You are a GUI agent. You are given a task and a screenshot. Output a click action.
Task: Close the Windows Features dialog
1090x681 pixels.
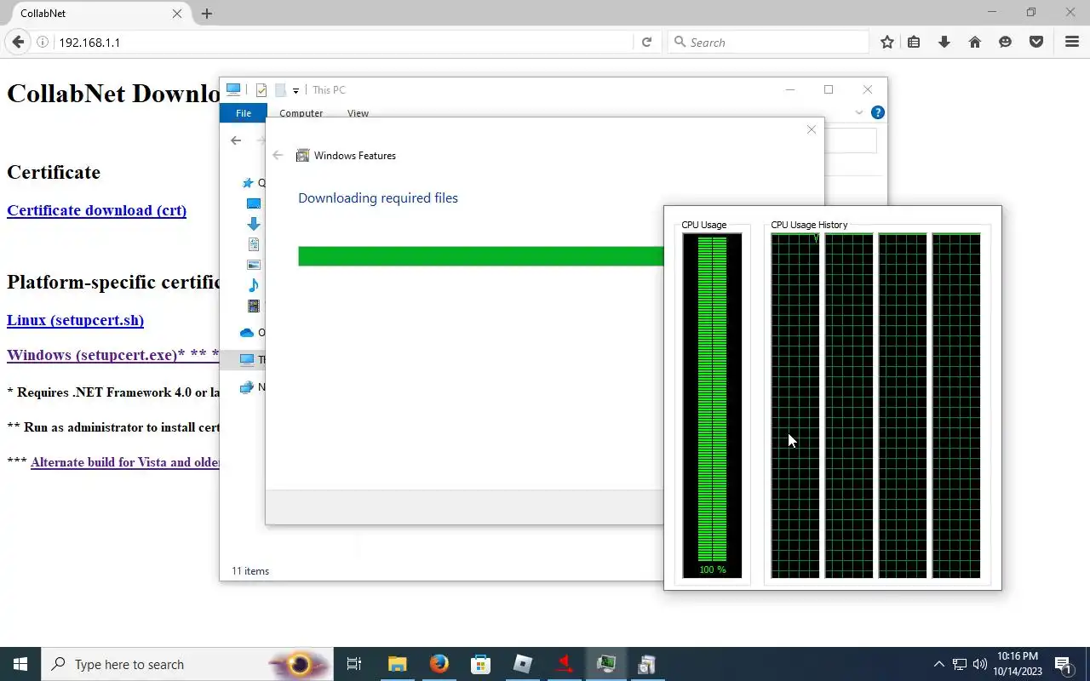pyautogui.click(x=812, y=129)
